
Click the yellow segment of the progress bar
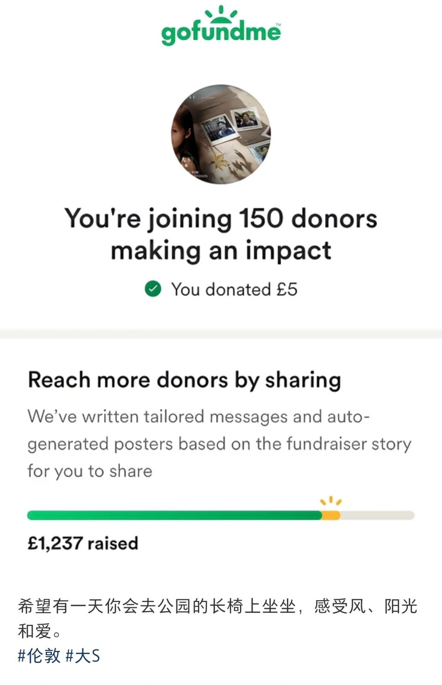(331, 515)
